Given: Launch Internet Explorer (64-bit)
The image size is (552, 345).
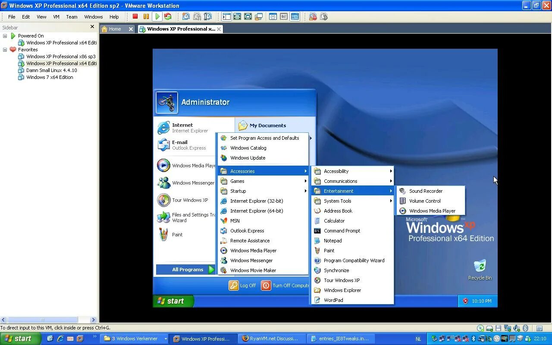Looking at the screenshot, I should click(263, 211).
